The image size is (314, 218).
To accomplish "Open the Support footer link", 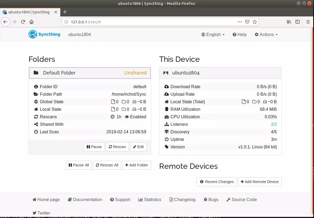I will click(x=120, y=200).
